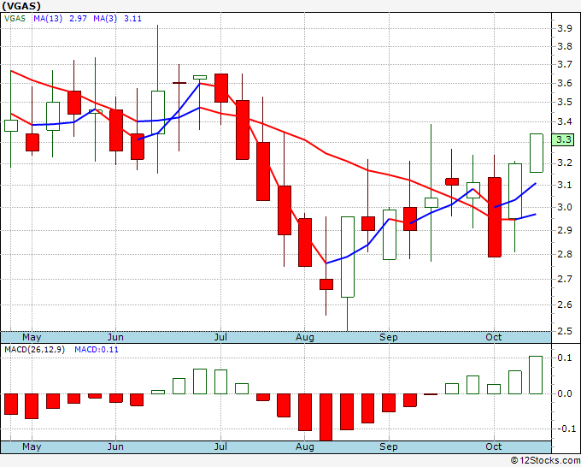Click May on the MACD panel time axis
This screenshot has height=467, width=581.
click(x=32, y=447)
